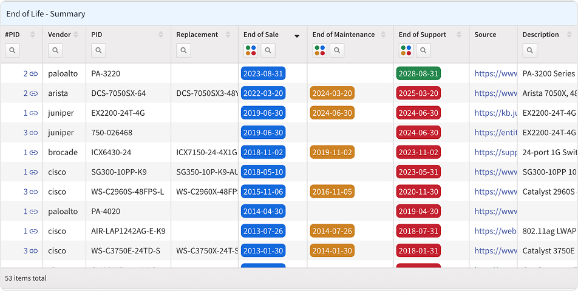
Task: Open PID count link for WS-C2960S-48FPS-L
Action: tap(30, 192)
